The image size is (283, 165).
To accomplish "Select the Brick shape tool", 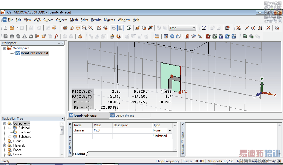I will click(5, 36).
